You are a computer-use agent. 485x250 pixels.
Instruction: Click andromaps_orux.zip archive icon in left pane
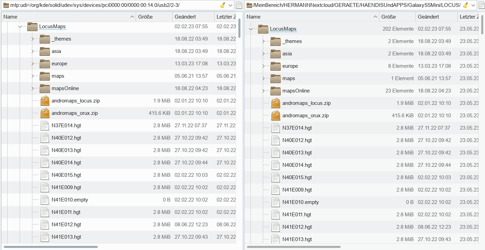coord(45,113)
